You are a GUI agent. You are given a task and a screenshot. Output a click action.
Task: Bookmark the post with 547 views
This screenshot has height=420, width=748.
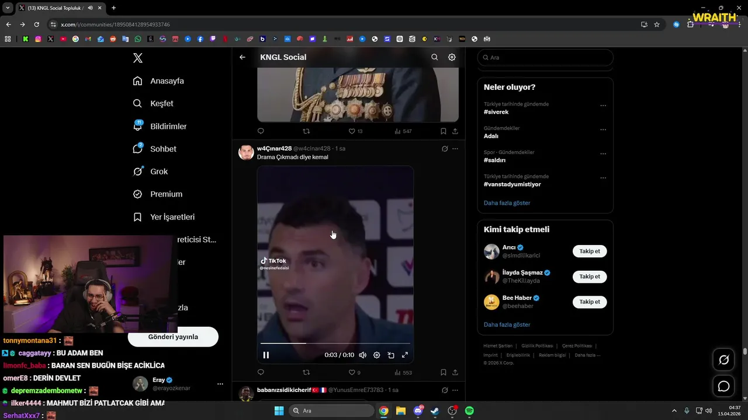(444, 131)
